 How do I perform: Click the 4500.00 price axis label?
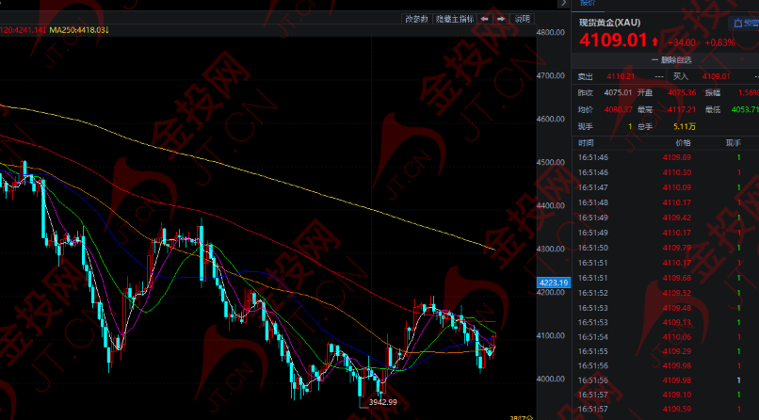click(x=551, y=162)
